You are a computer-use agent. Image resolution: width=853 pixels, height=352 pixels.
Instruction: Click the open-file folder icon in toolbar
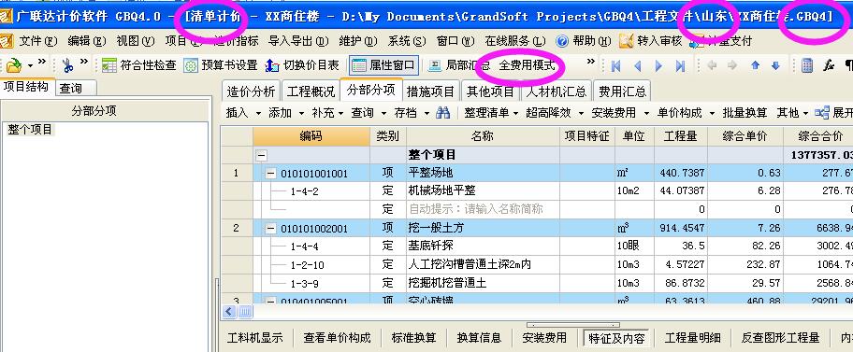pyautogui.click(x=14, y=65)
